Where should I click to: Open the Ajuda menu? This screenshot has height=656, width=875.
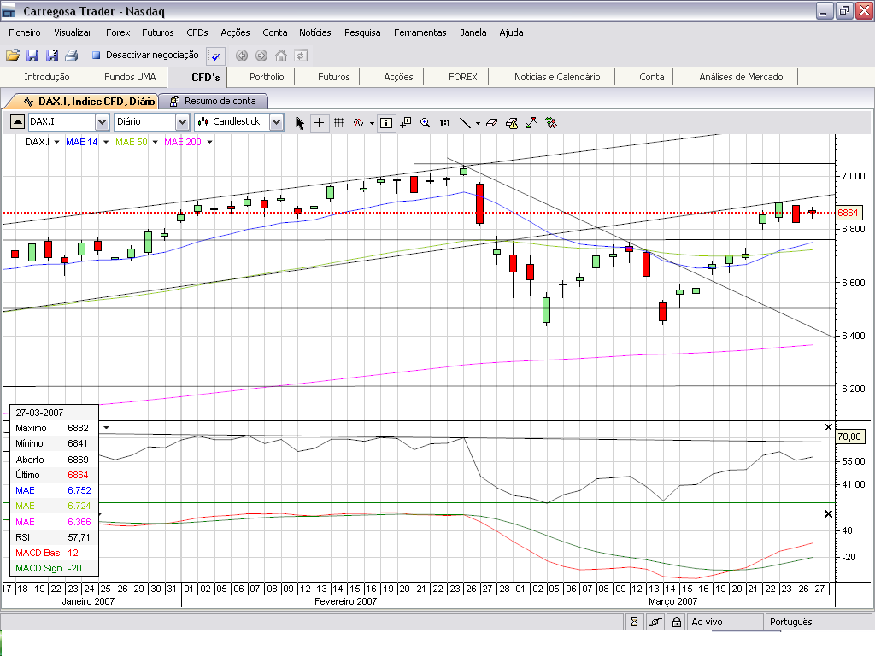point(511,32)
